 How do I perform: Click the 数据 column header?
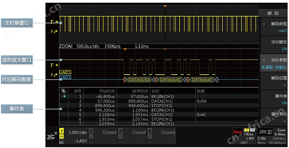coord(201,91)
